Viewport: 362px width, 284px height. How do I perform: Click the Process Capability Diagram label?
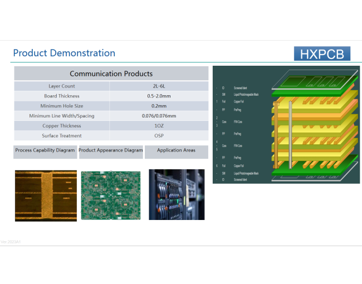(x=45, y=150)
